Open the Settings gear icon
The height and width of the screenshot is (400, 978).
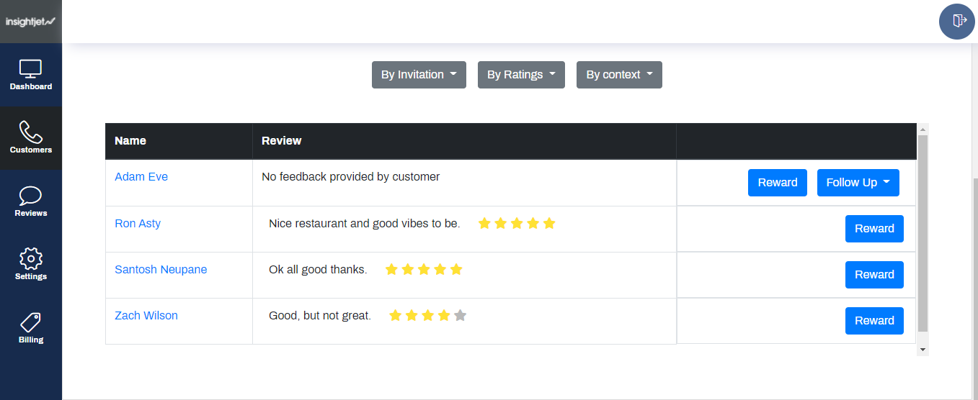[31, 259]
